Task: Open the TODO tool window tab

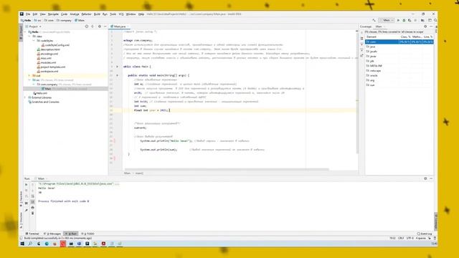Action: [87, 234]
